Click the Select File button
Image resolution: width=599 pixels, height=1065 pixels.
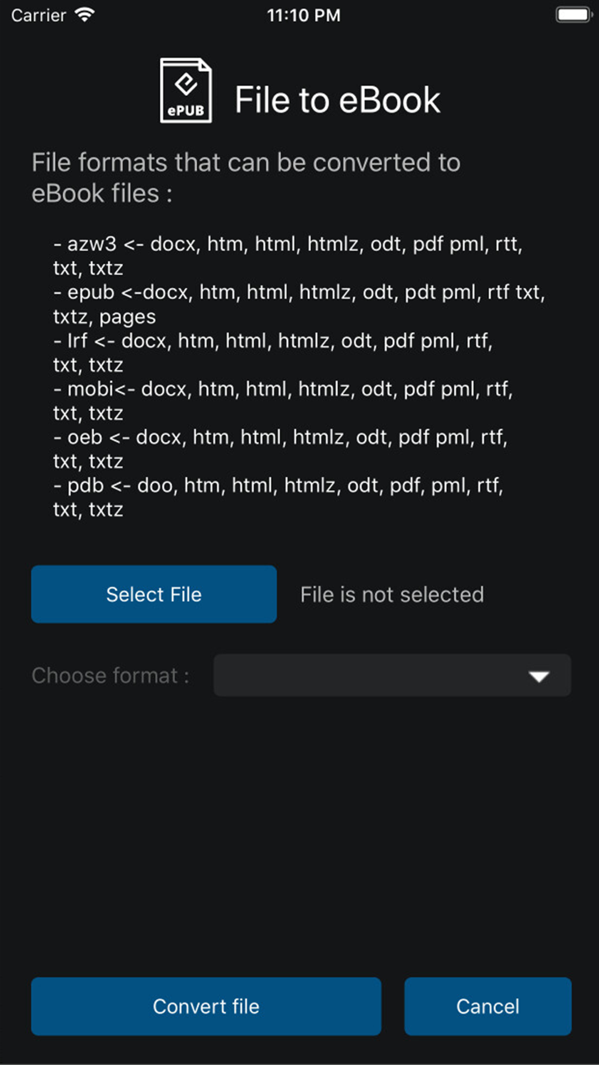(154, 594)
